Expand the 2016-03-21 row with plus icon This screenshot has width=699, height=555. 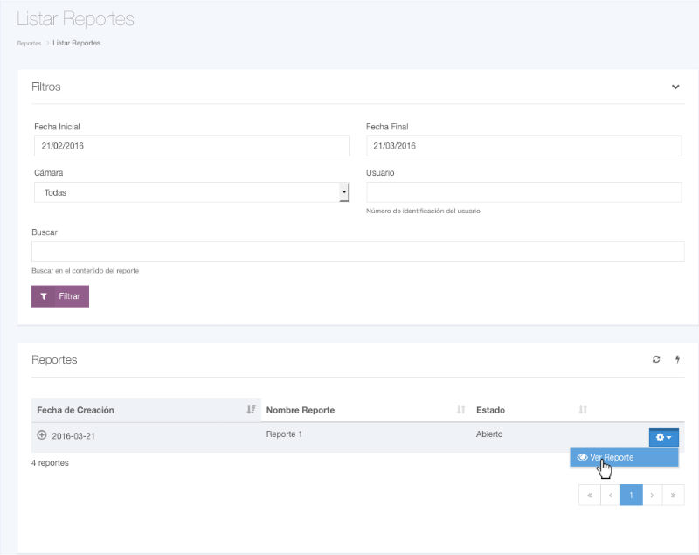[41, 435]
